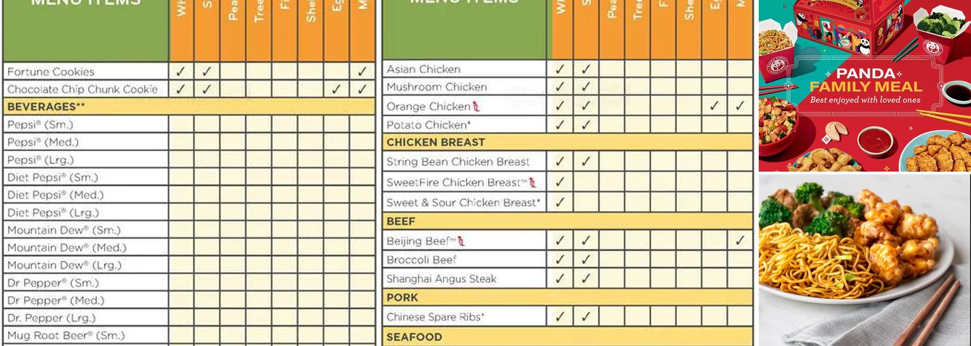Click the last-column checkmark in the Beijing Beef row
971x346 pixels.
pos(740,241)
